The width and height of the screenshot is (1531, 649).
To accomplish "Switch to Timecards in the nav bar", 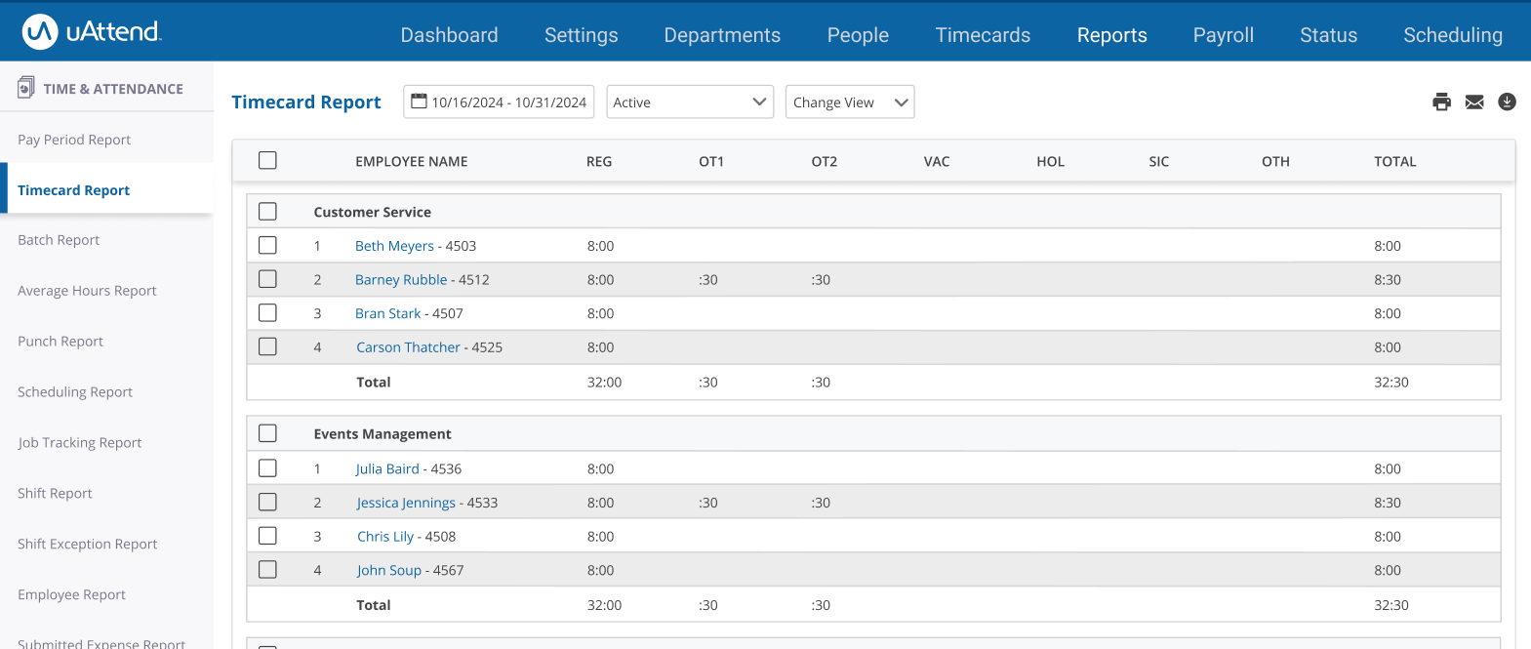I will (983, 35).
